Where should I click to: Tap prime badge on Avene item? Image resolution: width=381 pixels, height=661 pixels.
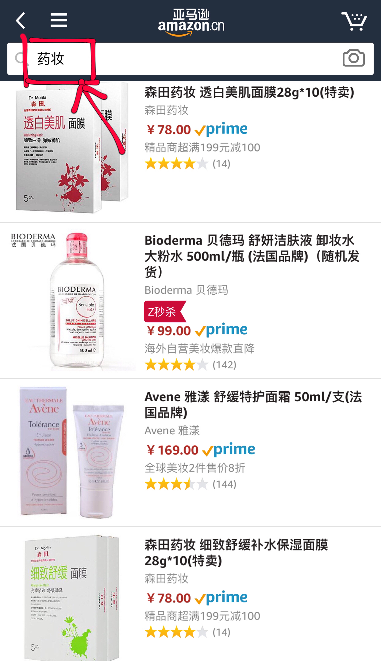click(229, 450)
